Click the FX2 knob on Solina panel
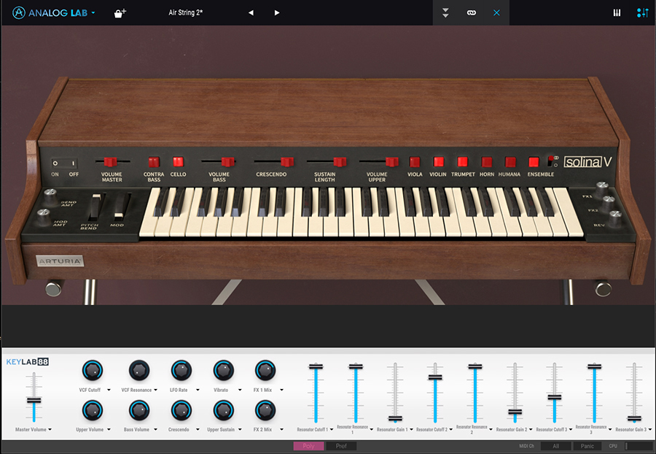The width and height of the screenshot is (656, 454). [x=609, y=203]
